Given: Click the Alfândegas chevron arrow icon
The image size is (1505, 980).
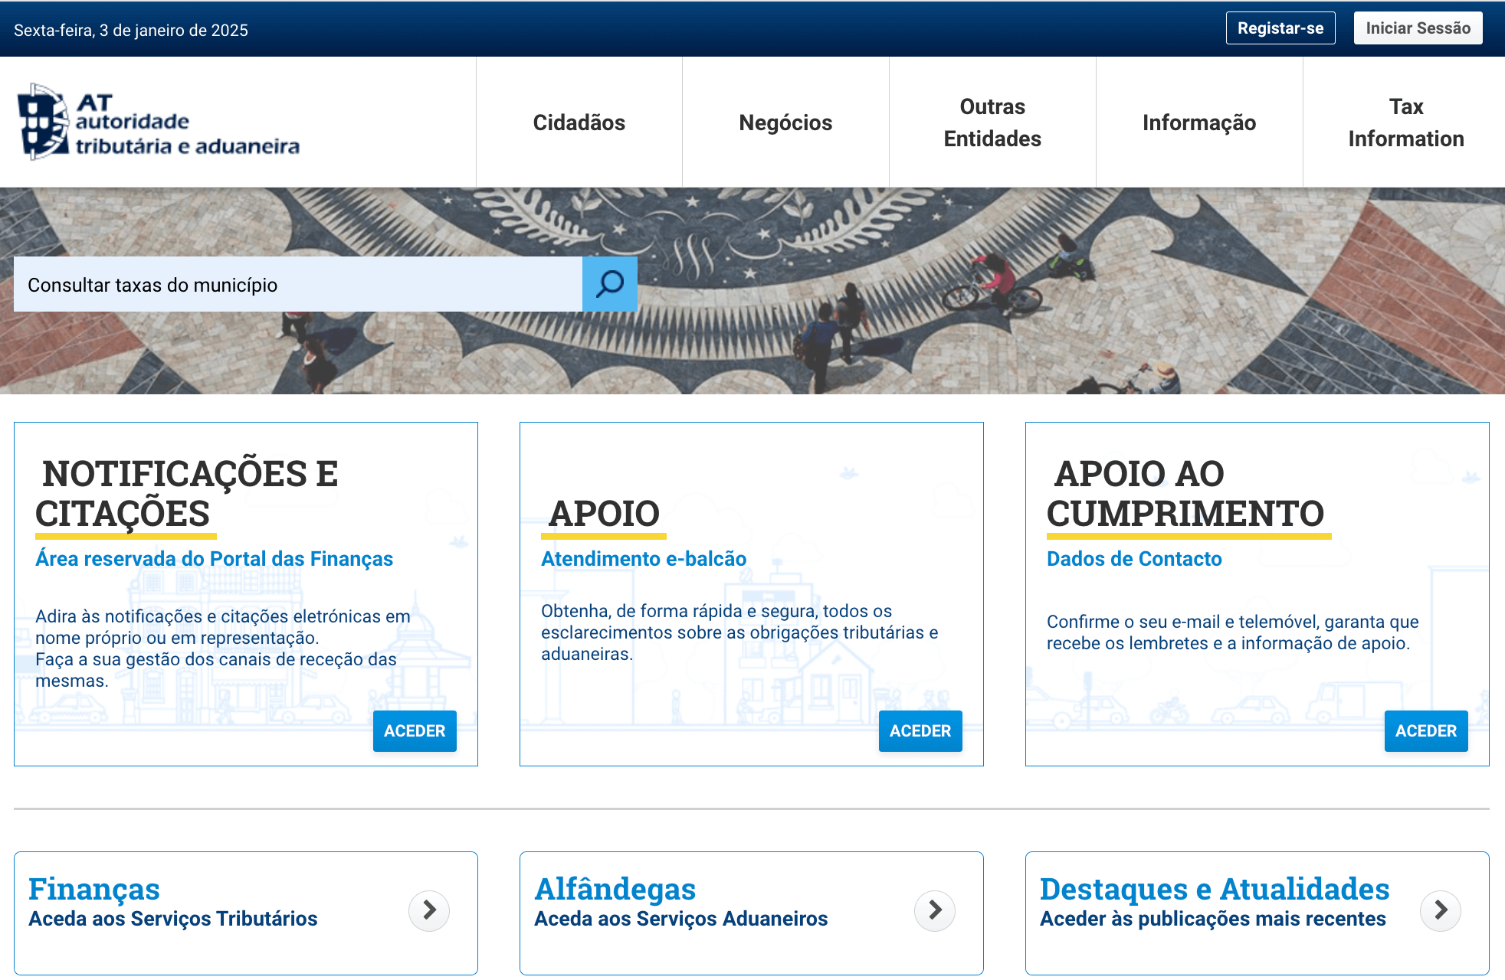Looking at the screenshot, I should [x=935, y=910].
